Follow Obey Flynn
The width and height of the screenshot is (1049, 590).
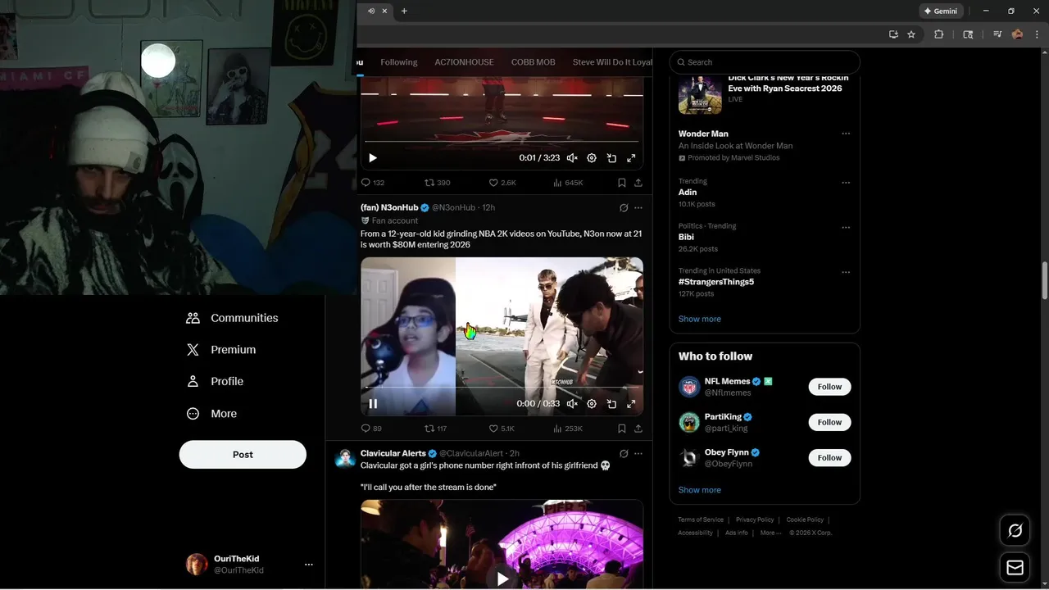pyautogui.click(x=829, y=457)
